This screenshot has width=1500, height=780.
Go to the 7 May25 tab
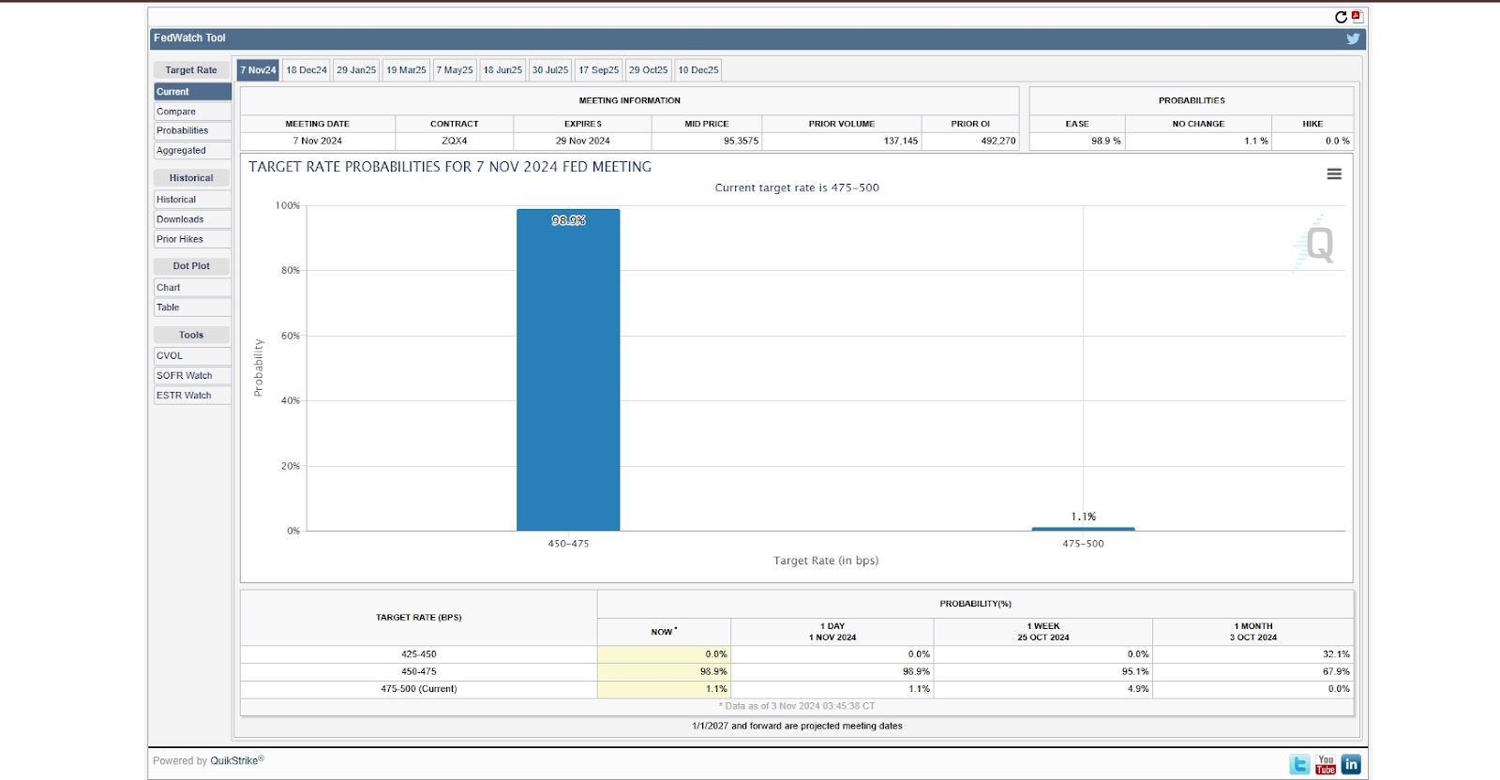click(455, 70)
